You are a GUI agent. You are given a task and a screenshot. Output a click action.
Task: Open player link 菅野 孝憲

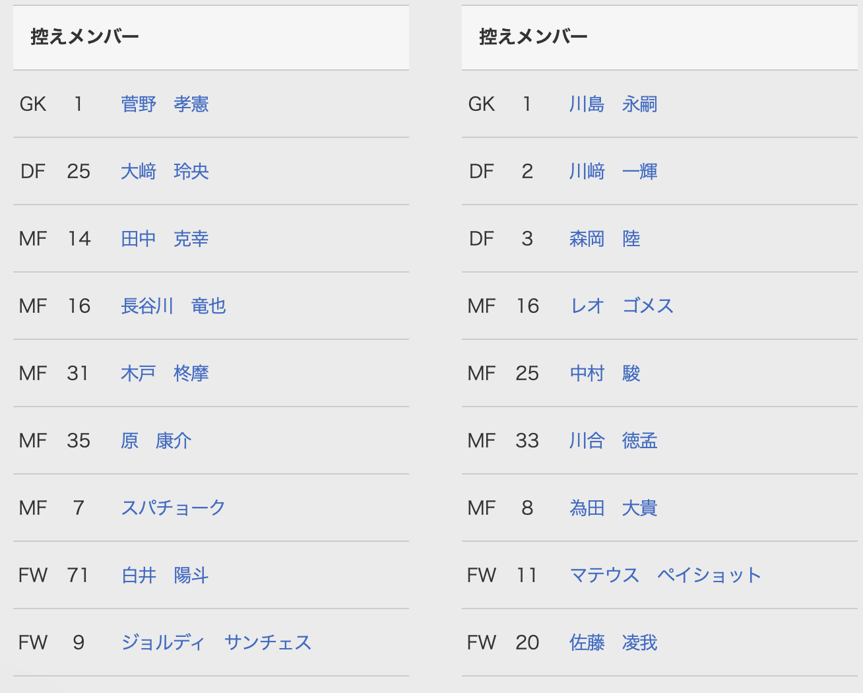coord(164,104)
